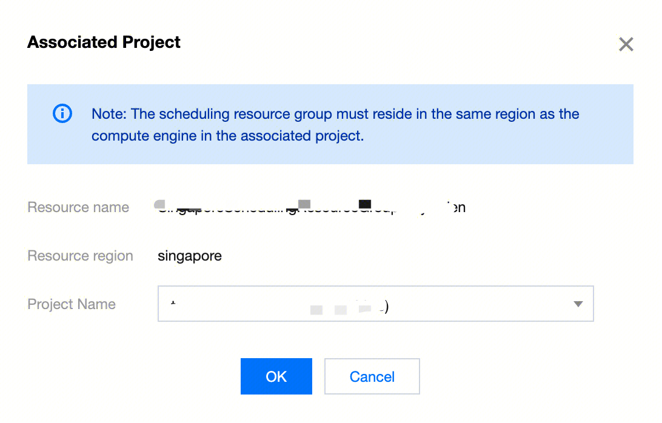Click the blue info circle icon
The width and height of the screenshot is (662, 423).
point(62,114)
